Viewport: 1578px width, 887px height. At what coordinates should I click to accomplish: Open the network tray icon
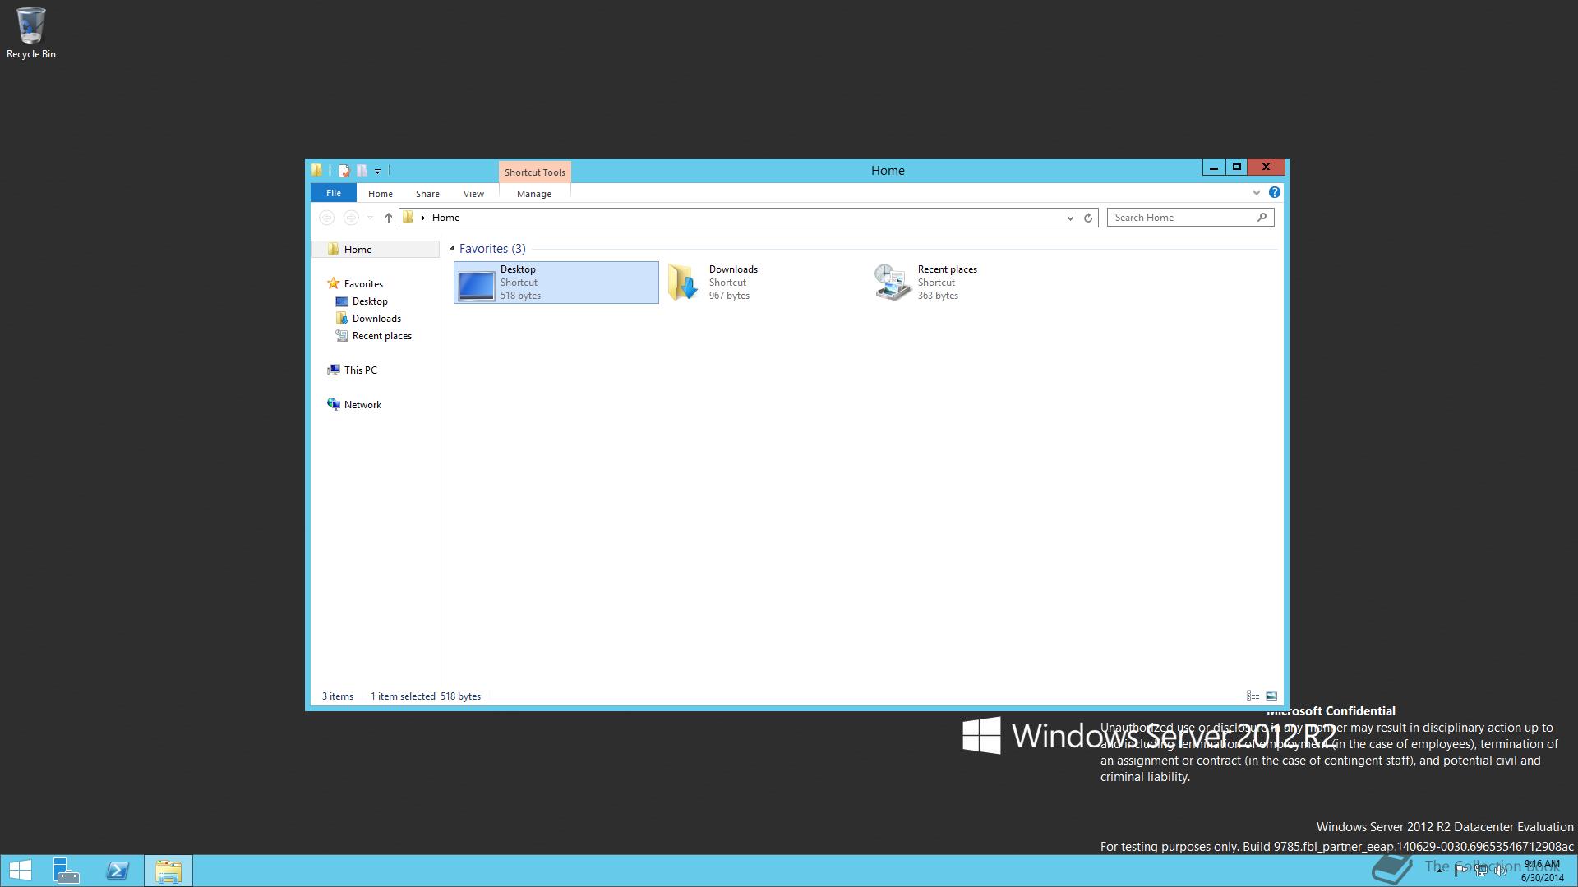click(x=1480, y=871)
